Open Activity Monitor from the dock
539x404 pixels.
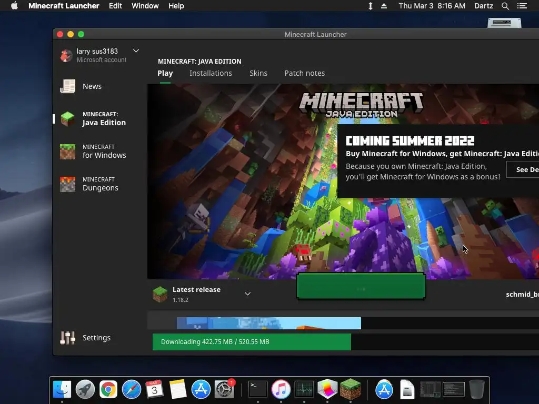coord(304,390)
